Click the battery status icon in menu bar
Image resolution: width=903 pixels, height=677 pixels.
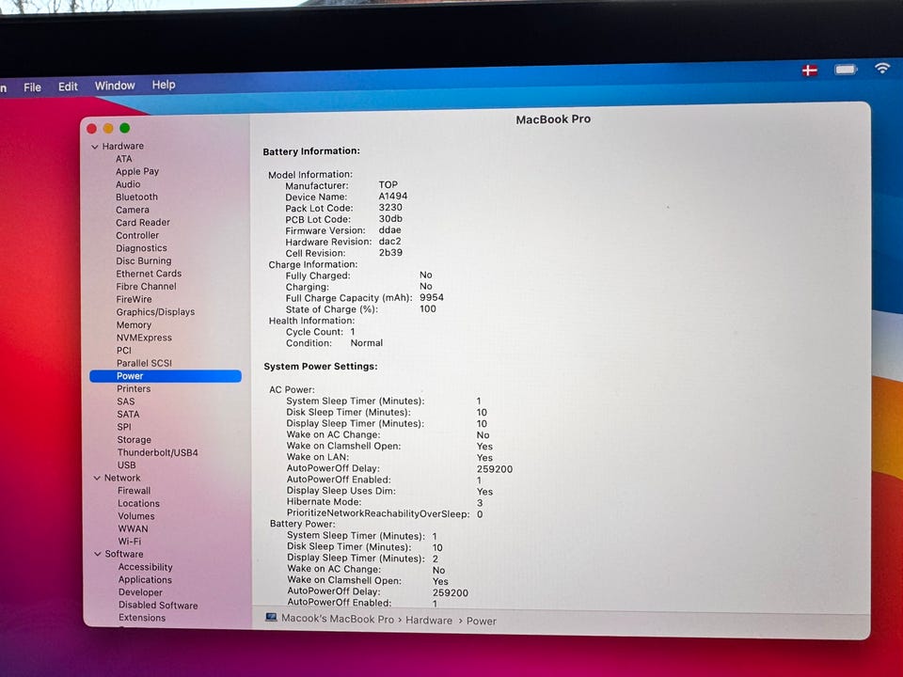846,70
